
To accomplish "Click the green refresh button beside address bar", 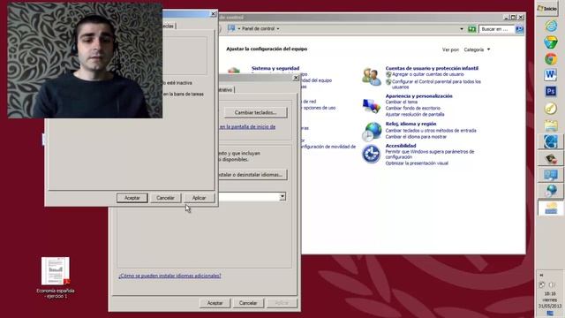I will tap(471, 29).
